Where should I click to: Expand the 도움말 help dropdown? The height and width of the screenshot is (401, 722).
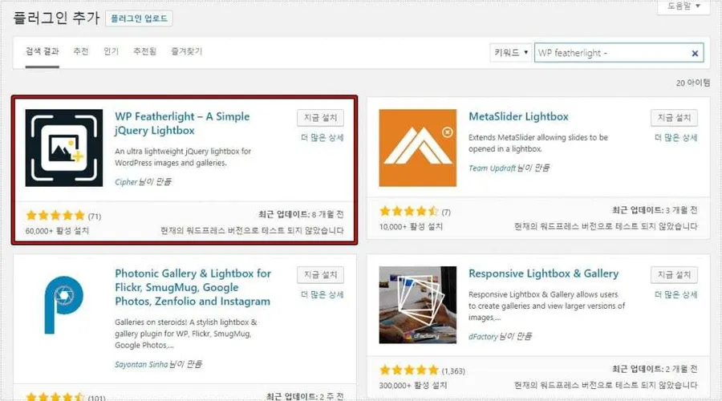pyautogui.click(x=683, y=6)
